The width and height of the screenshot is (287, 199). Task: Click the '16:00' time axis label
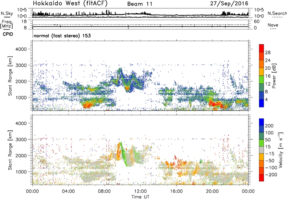[x=176, y=191]
